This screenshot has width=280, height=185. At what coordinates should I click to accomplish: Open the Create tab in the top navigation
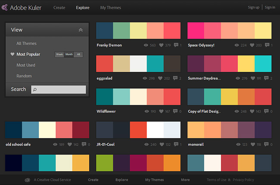click(59, 7)
